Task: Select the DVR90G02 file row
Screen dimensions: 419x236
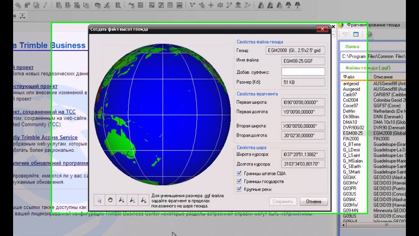Action: (373, 128)
